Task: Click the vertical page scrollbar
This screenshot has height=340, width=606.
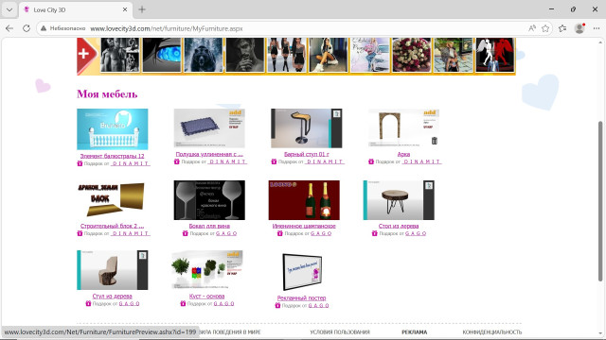Action: point(600,201)
